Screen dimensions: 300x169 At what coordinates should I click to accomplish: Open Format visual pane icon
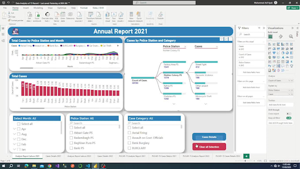281,37
